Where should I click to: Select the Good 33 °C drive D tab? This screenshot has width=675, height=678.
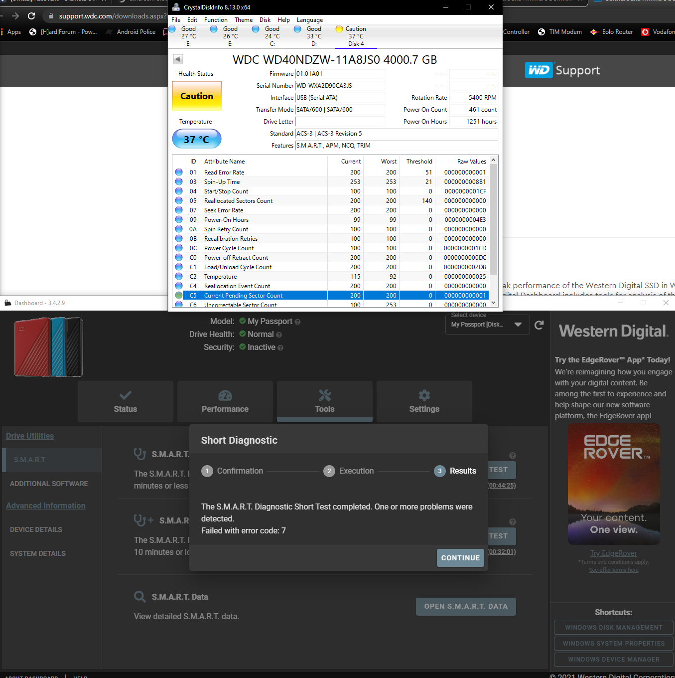(x=314, y=36)
